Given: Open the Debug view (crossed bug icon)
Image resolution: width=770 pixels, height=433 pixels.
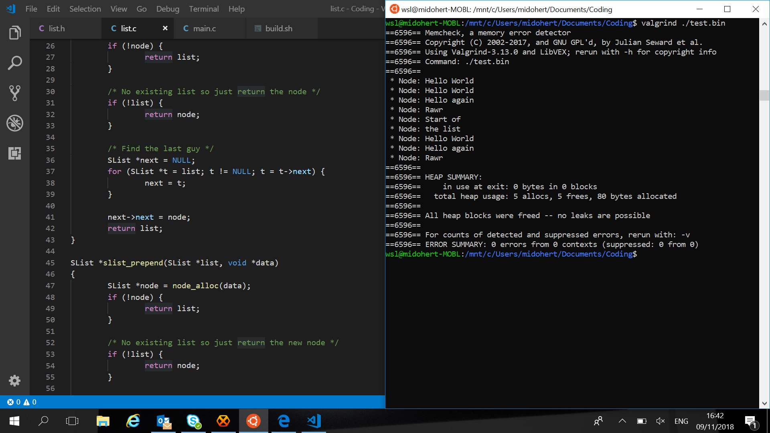Looking at the screenshot, I should [15, 123].
